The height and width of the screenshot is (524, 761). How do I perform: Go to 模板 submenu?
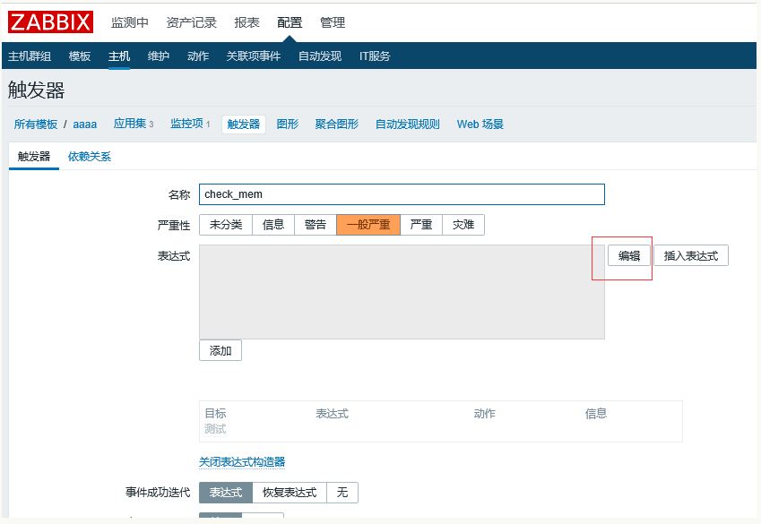coord(80,56)
